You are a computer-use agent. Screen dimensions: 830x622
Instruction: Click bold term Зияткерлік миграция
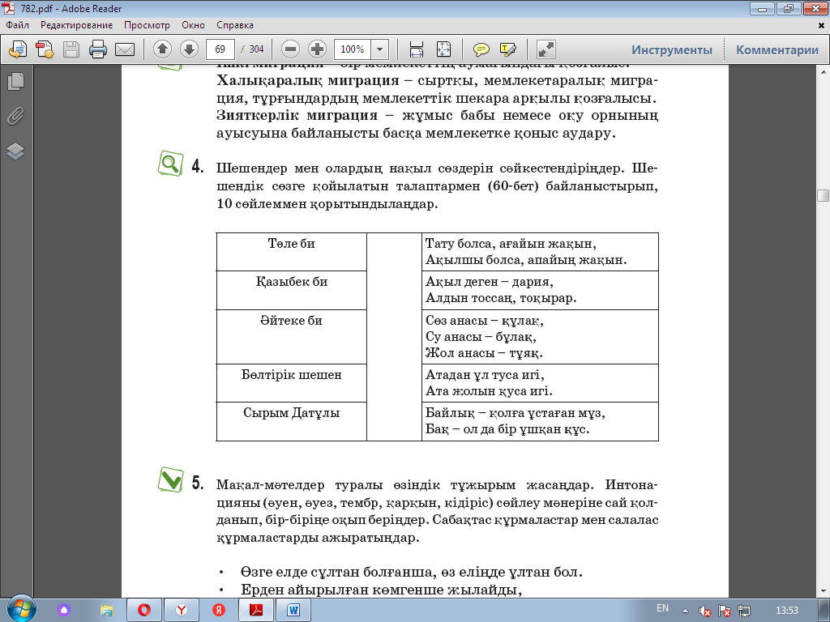pos(297,115)
